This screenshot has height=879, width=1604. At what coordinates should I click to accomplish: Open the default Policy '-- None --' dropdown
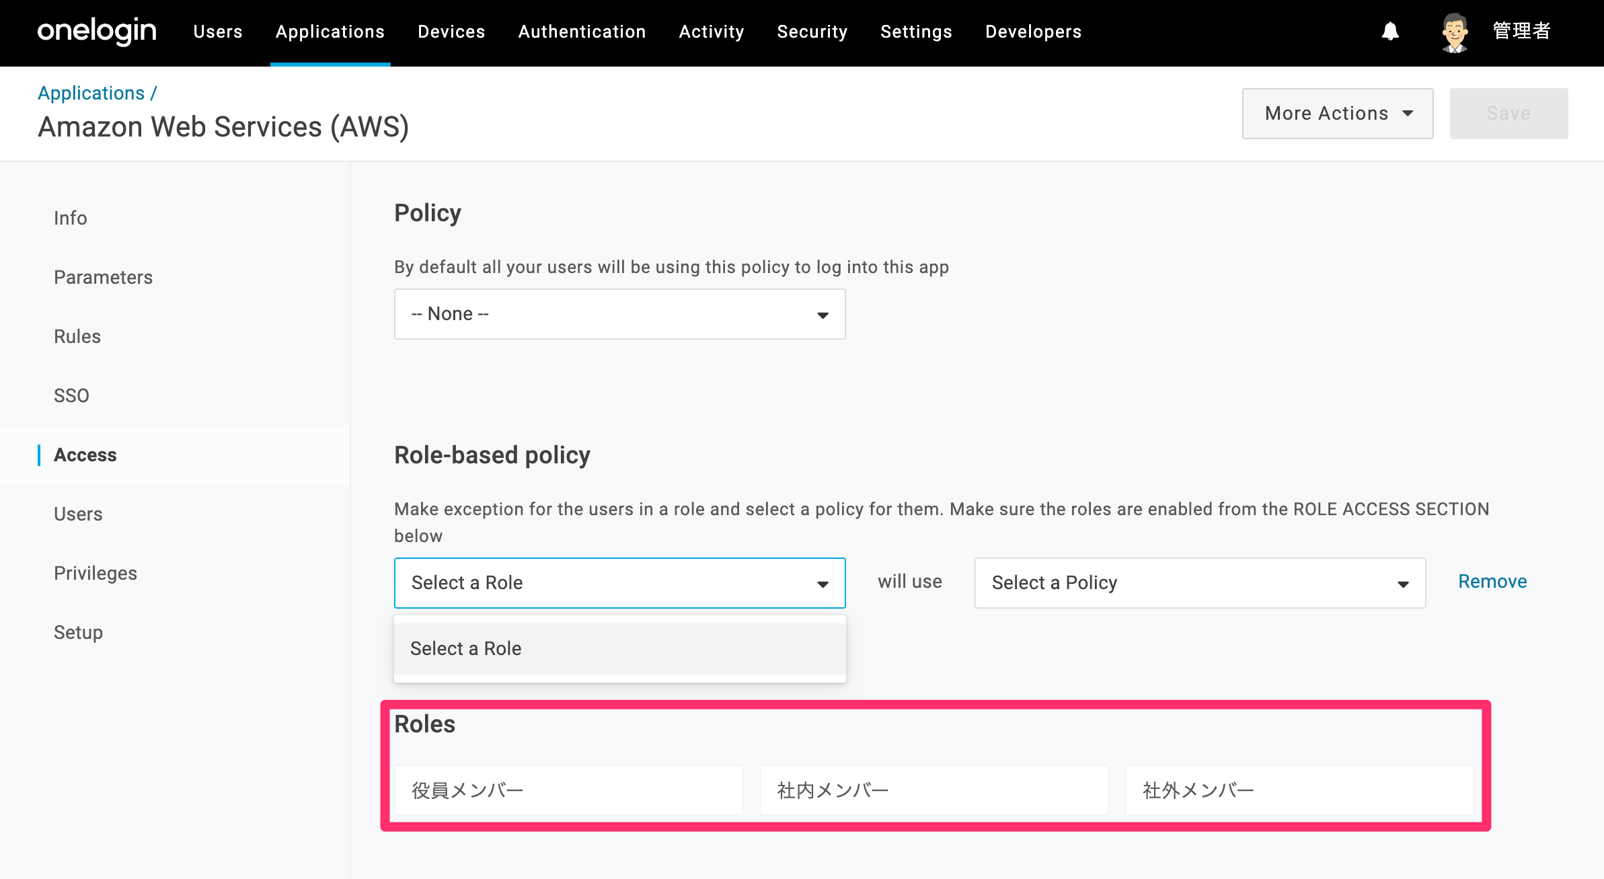point(619,314)
